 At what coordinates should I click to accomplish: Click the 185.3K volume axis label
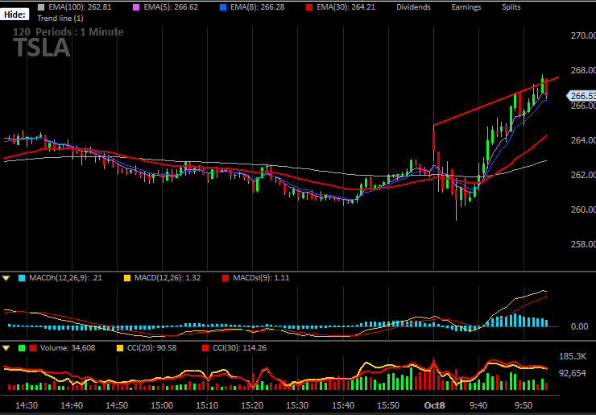(573, 356)
